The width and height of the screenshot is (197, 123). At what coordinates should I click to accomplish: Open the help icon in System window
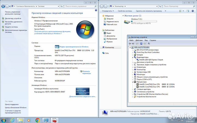(x=96, y=10)
